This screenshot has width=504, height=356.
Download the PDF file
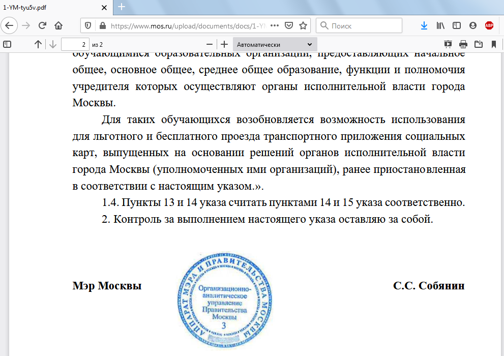(479, 44)
